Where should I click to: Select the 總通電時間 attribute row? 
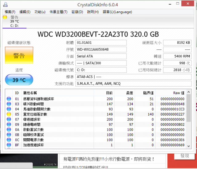coord(96,124)
